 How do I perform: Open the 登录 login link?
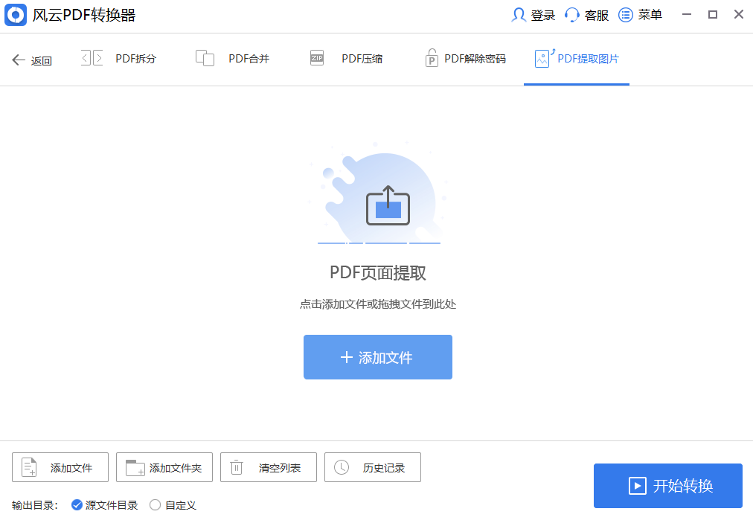pyautogui.click(x=543, y=16)
